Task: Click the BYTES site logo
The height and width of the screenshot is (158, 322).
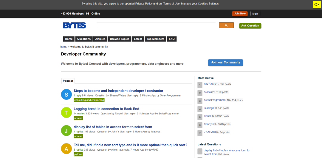Action: [74, 25]
